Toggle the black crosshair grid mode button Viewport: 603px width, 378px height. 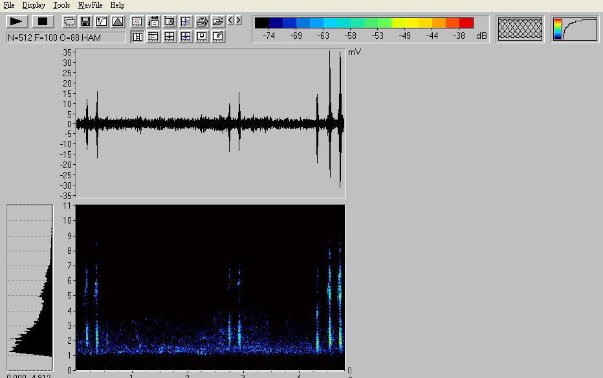pyautogui.click(x=170, y=37)
